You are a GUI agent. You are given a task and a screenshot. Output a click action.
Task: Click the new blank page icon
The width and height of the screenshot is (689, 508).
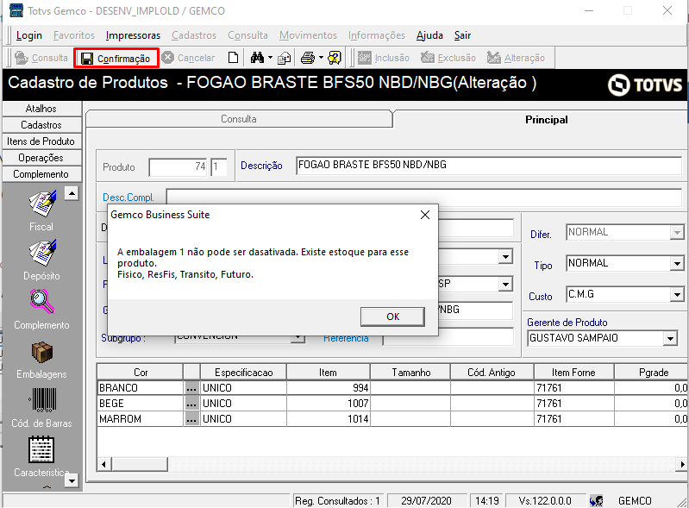(234, 58)
